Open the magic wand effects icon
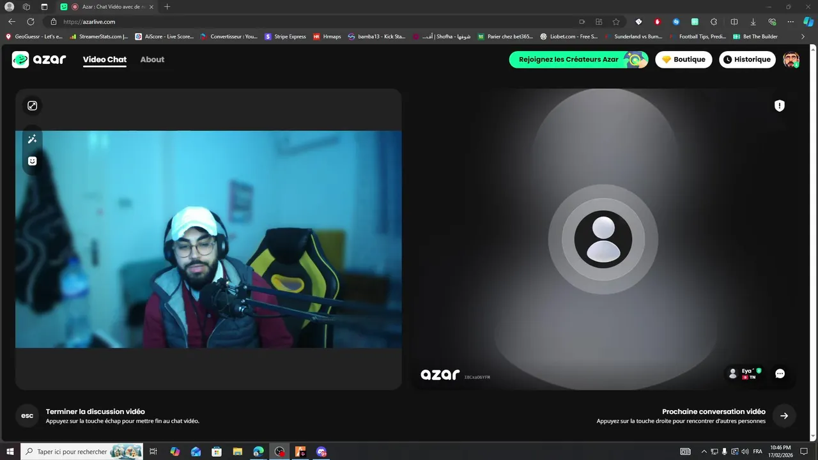 pos(32,139)
